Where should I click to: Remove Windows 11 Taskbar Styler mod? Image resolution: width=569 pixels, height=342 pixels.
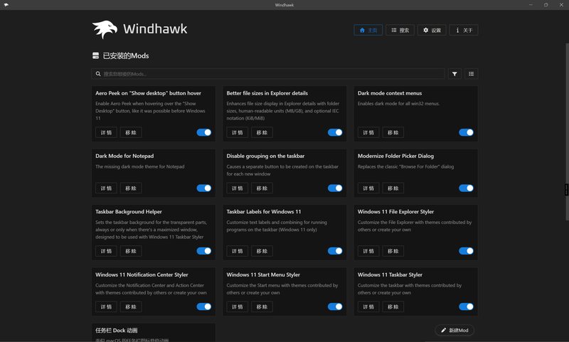(393, 307)
